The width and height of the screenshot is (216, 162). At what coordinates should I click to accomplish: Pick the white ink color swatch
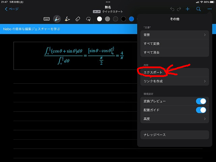(x=99, y=19)
